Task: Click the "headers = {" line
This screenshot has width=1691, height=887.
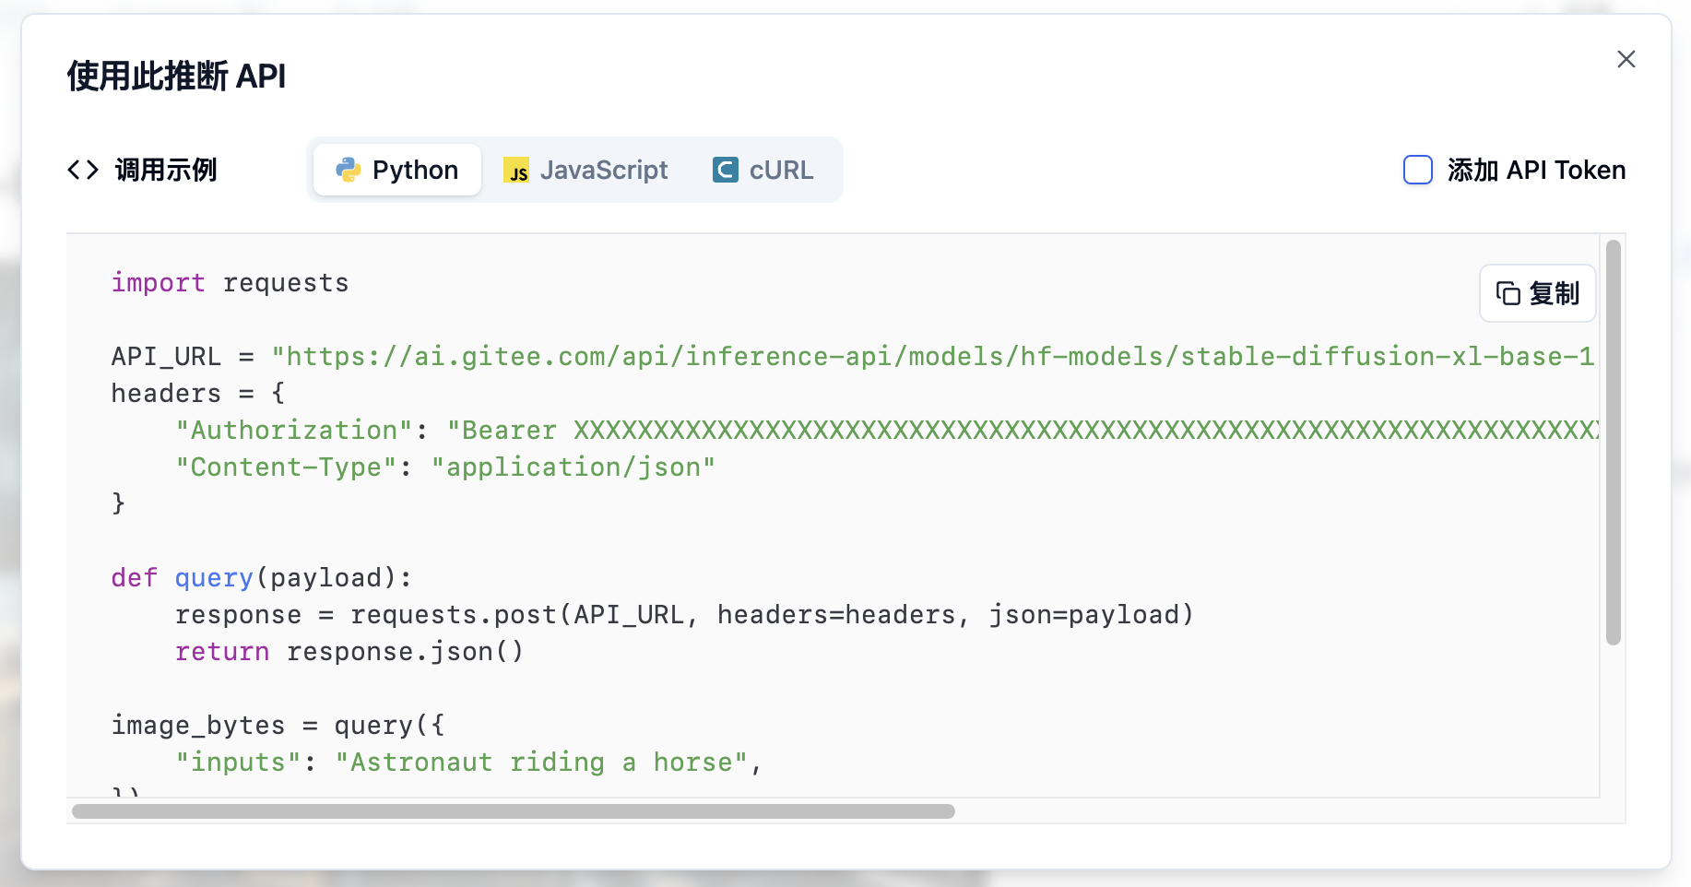Action: click(x=198, y=394)
